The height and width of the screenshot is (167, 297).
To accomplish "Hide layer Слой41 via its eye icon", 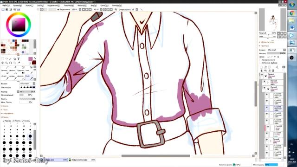I will pyautogui.click(x=267, y=101).
